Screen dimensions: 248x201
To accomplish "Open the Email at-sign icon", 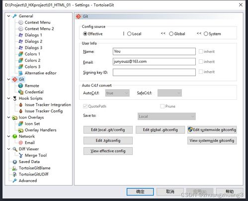I will click(x=21, y=143).
